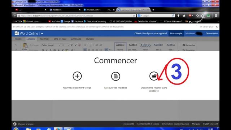The image size is (231, 130).
Task: Click Documents récents dans OneDrive label
Action: [x=154, y=89]
